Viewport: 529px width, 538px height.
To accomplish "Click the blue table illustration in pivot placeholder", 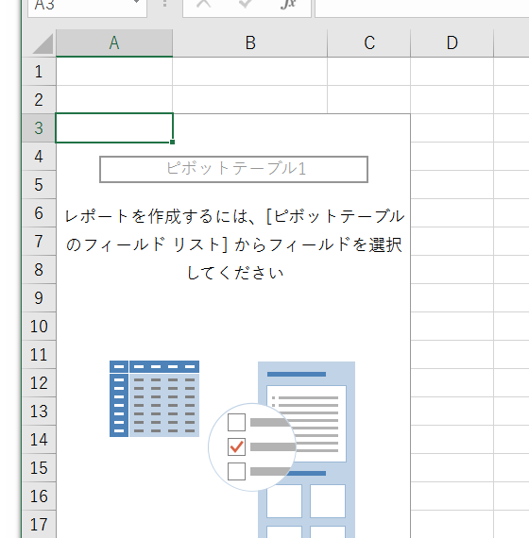I will [x=154, y=398].
